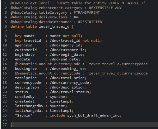Click the 'createdby' field name
Image resolution: width=158 pixels, height=129 pixels.
[x=25, y=97]
